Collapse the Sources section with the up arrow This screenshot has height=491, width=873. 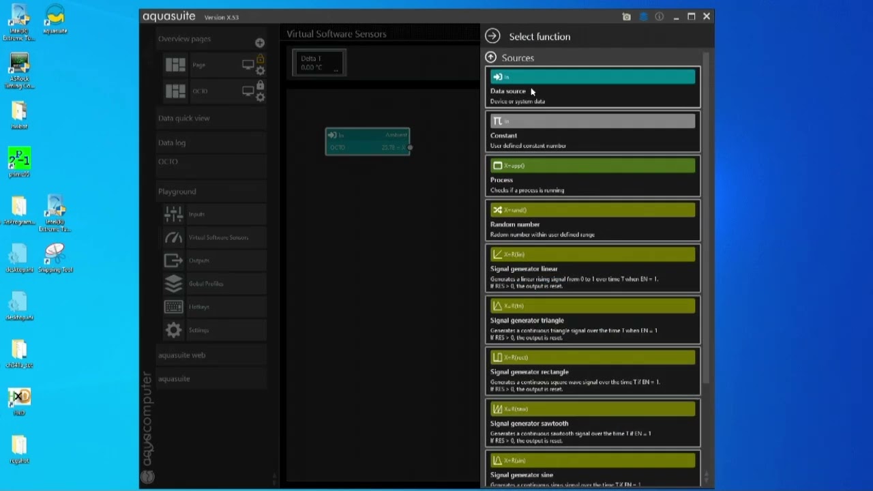tap(490, 58)
